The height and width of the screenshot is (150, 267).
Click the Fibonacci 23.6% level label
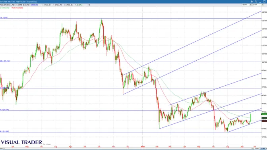click(x=5, y=61)
